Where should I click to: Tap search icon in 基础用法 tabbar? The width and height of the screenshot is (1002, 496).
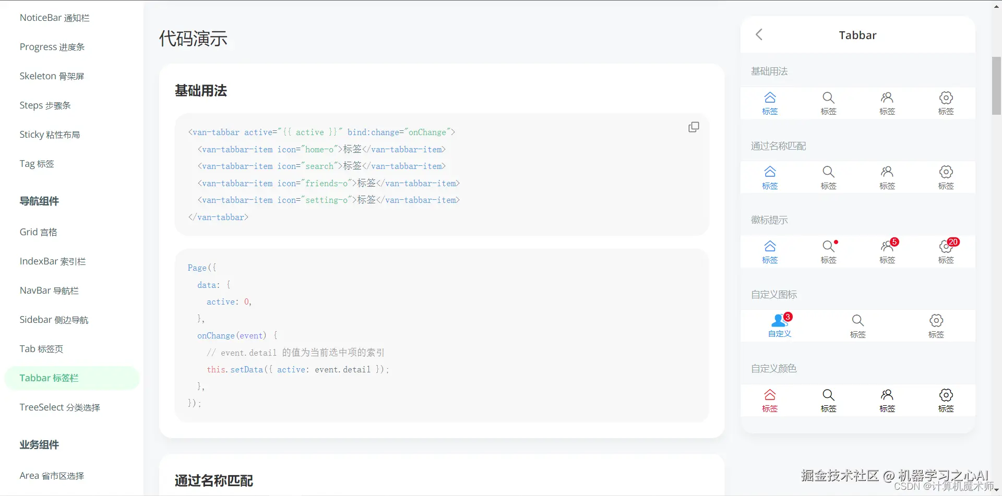click(828, 98)
